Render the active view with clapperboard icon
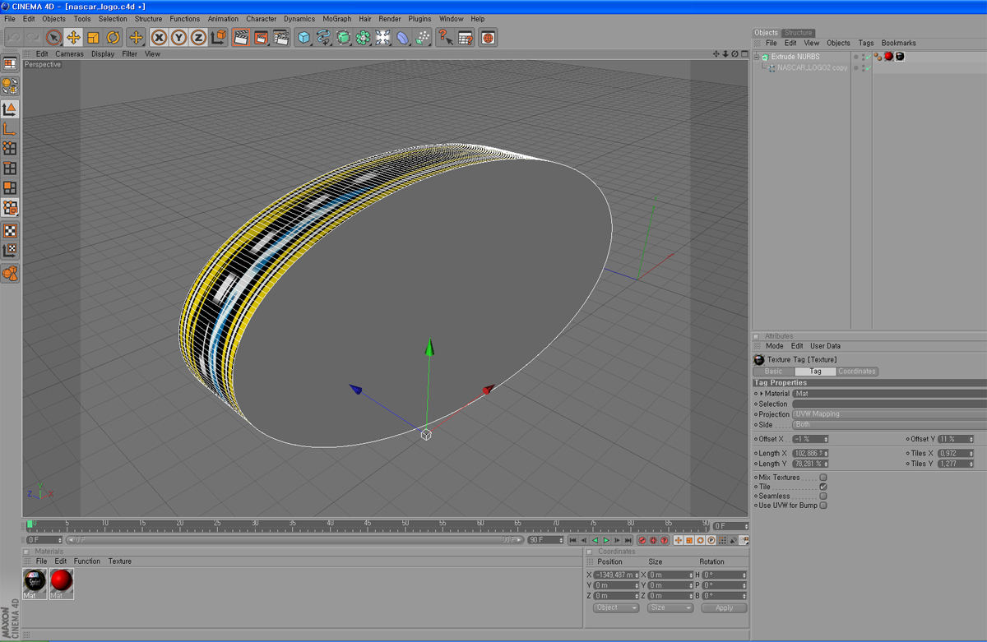Screen dimensions: 987x642 pyautogui.click(x=241, y=37)
